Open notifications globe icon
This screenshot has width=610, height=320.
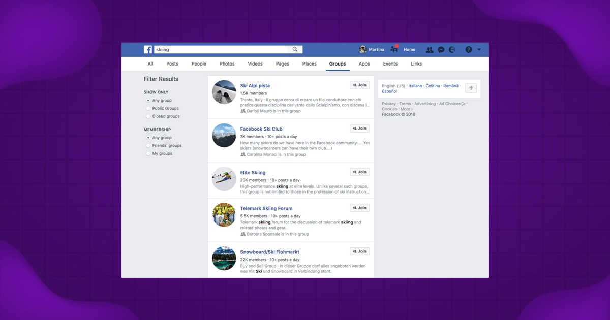pyautogui.click(x=452, y=50)
